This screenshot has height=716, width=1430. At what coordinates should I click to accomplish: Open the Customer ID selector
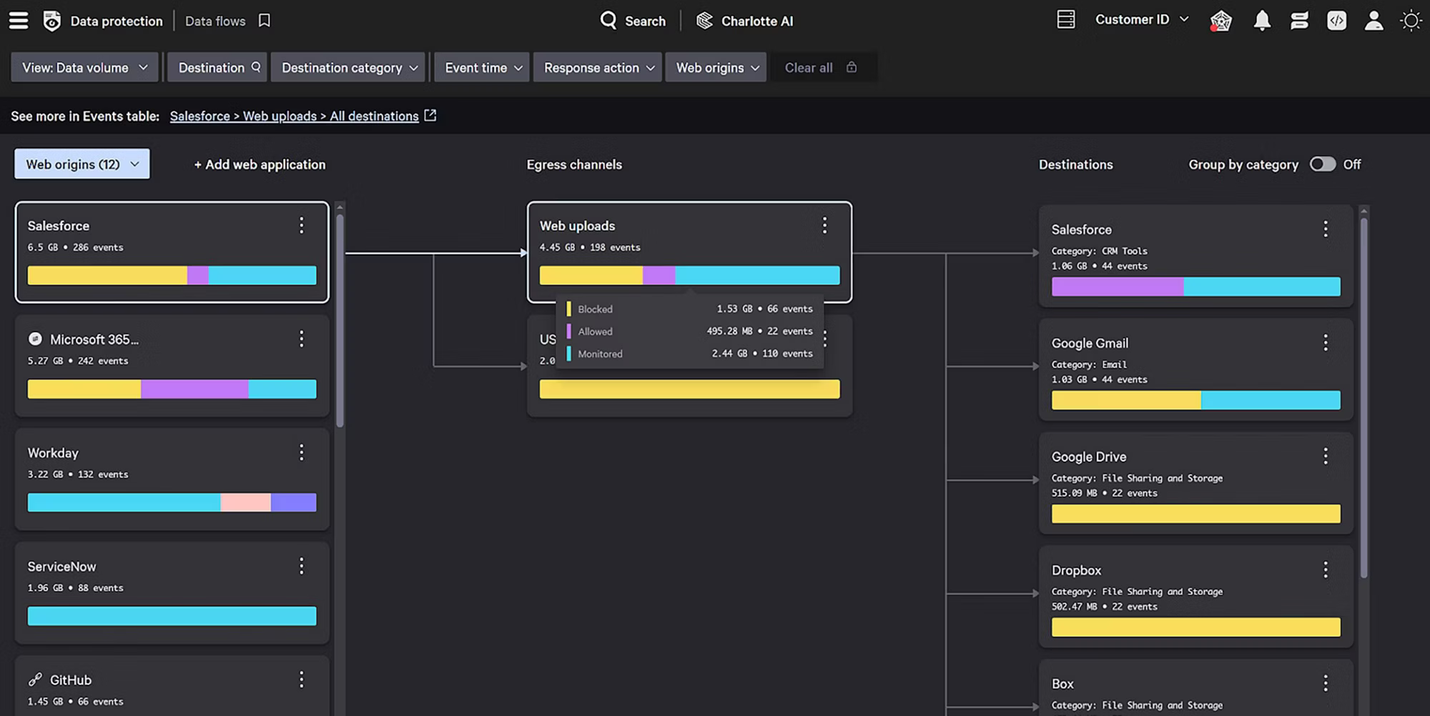coord(1141,20)
